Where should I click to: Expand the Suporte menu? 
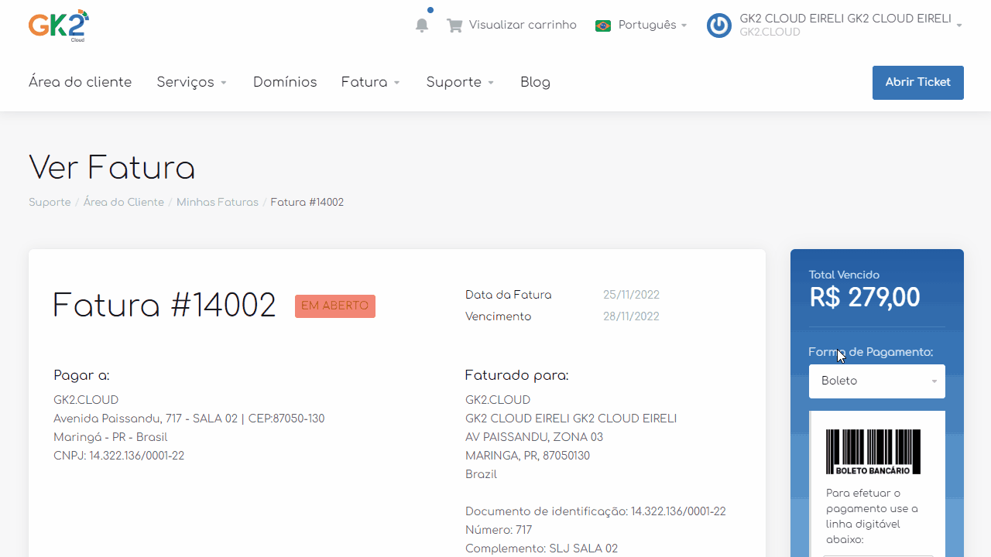[461, 82]
